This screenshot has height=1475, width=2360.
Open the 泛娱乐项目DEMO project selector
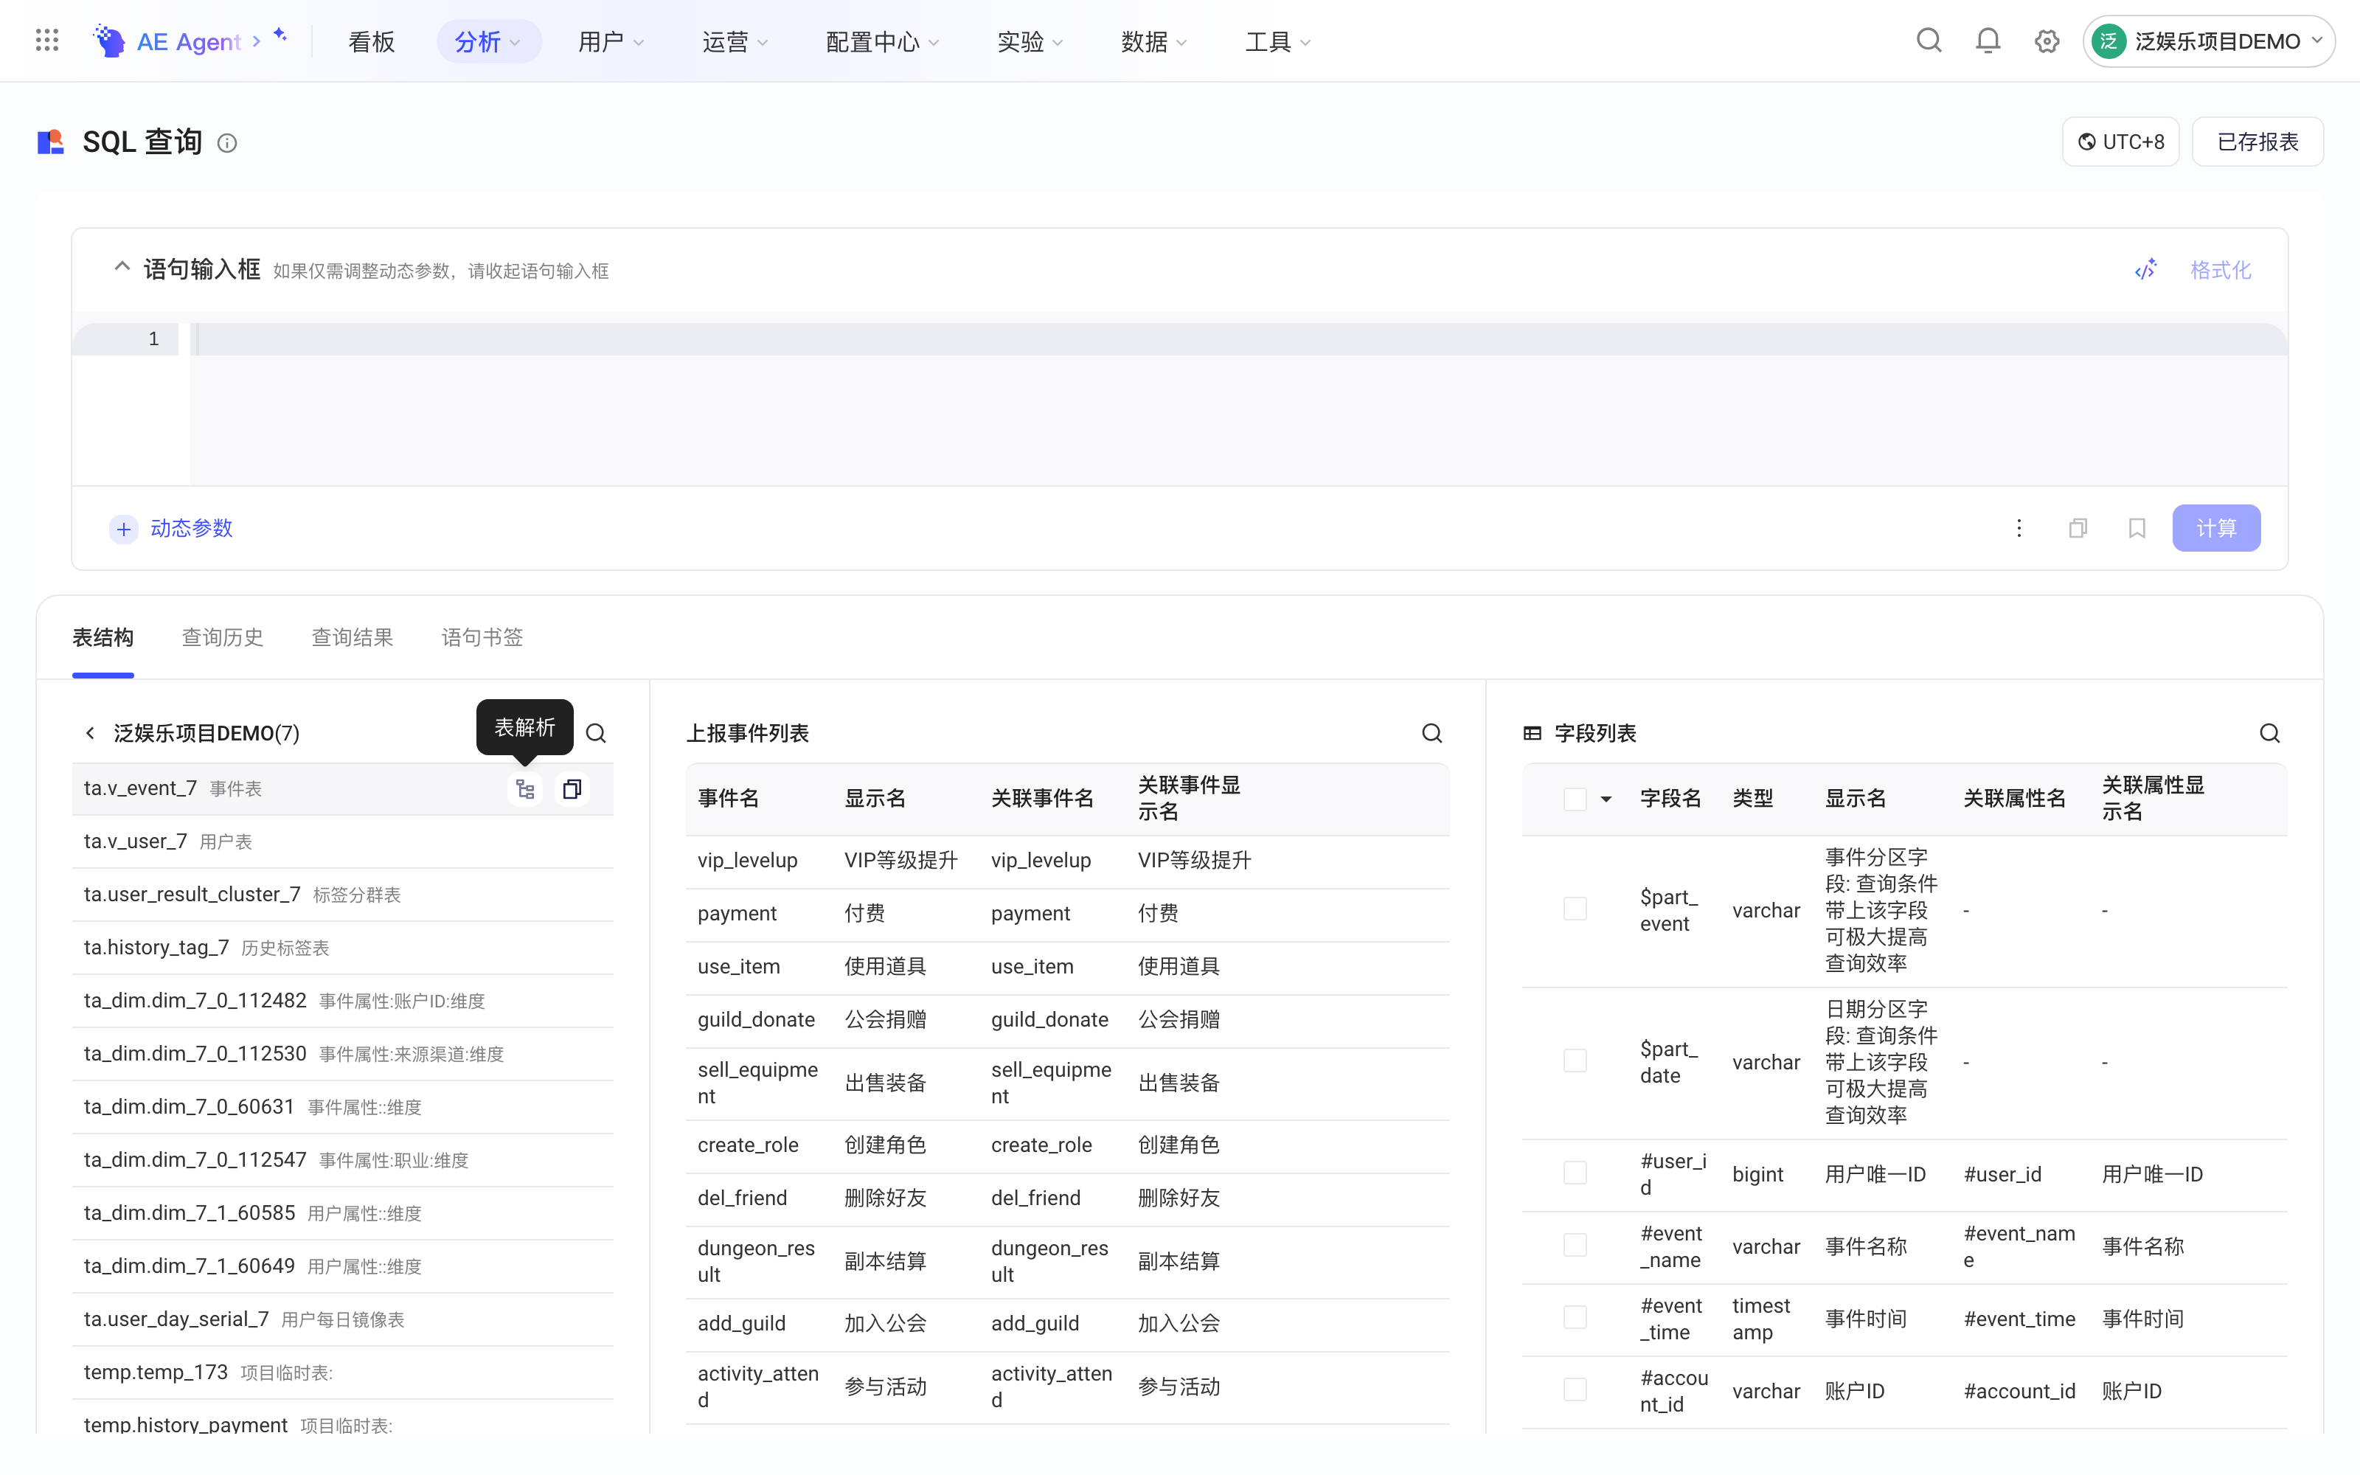coord(2208,42)
